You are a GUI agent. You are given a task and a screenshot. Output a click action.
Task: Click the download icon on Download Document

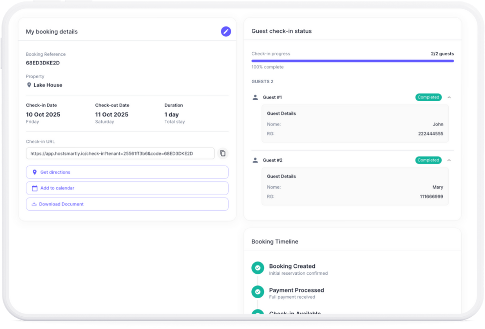pos(34,204)
